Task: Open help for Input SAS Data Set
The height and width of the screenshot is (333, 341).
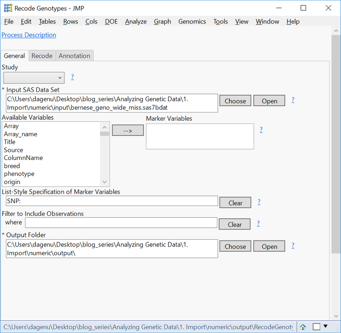Action: point(293,100)
